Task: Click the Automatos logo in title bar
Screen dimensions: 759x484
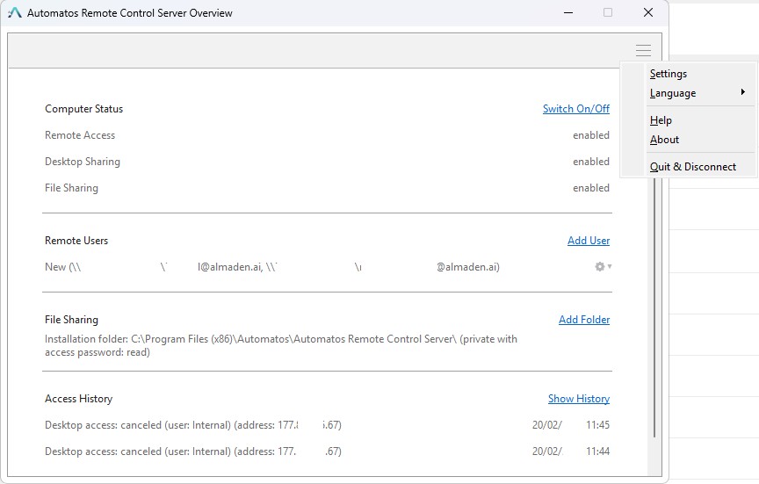Action: (15, 13)
